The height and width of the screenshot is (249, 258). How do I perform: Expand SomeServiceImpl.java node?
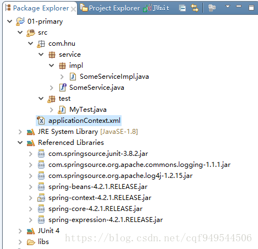coord(62,77)
